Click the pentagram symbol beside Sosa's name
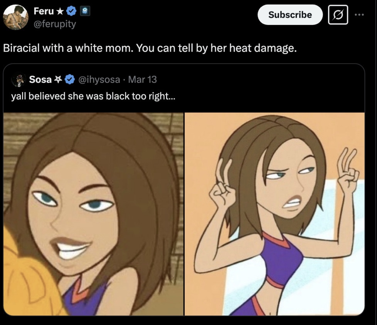 58,79
